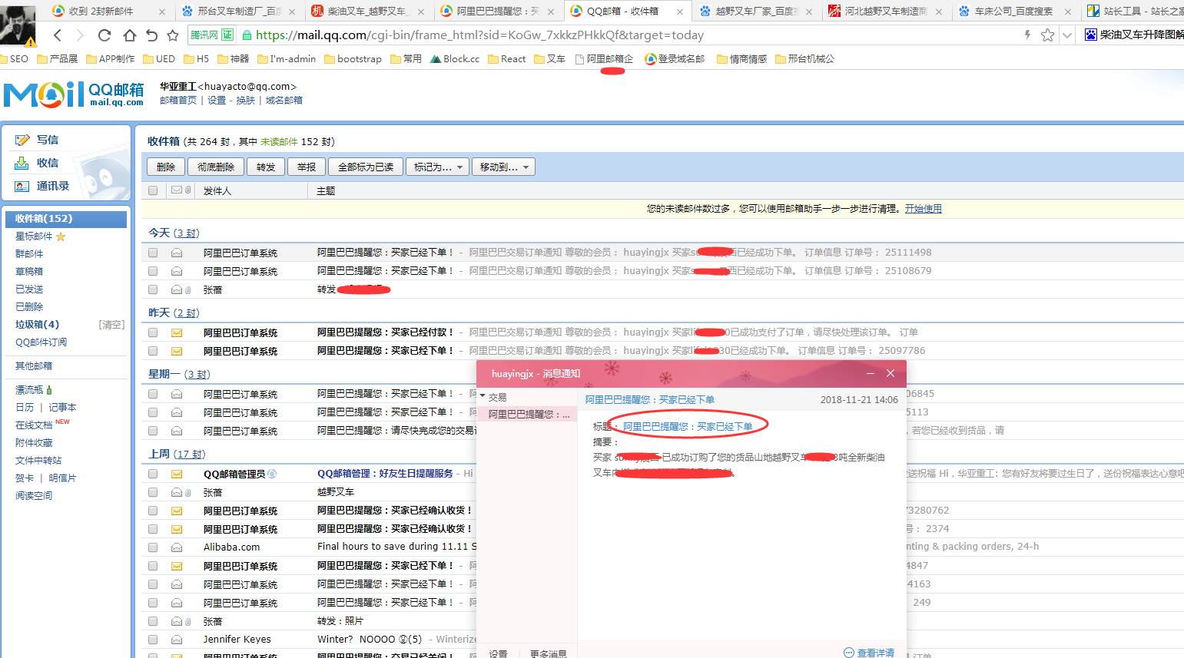Screen dimensions: 1184x658
Task: Click the compose mail pencil icon
Action: (x=22, y=140)
